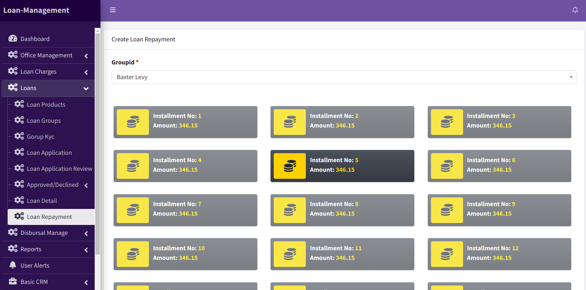Open User Alerts menu item
The height and width of the screenshot is (290, 586).
[48, 265]
